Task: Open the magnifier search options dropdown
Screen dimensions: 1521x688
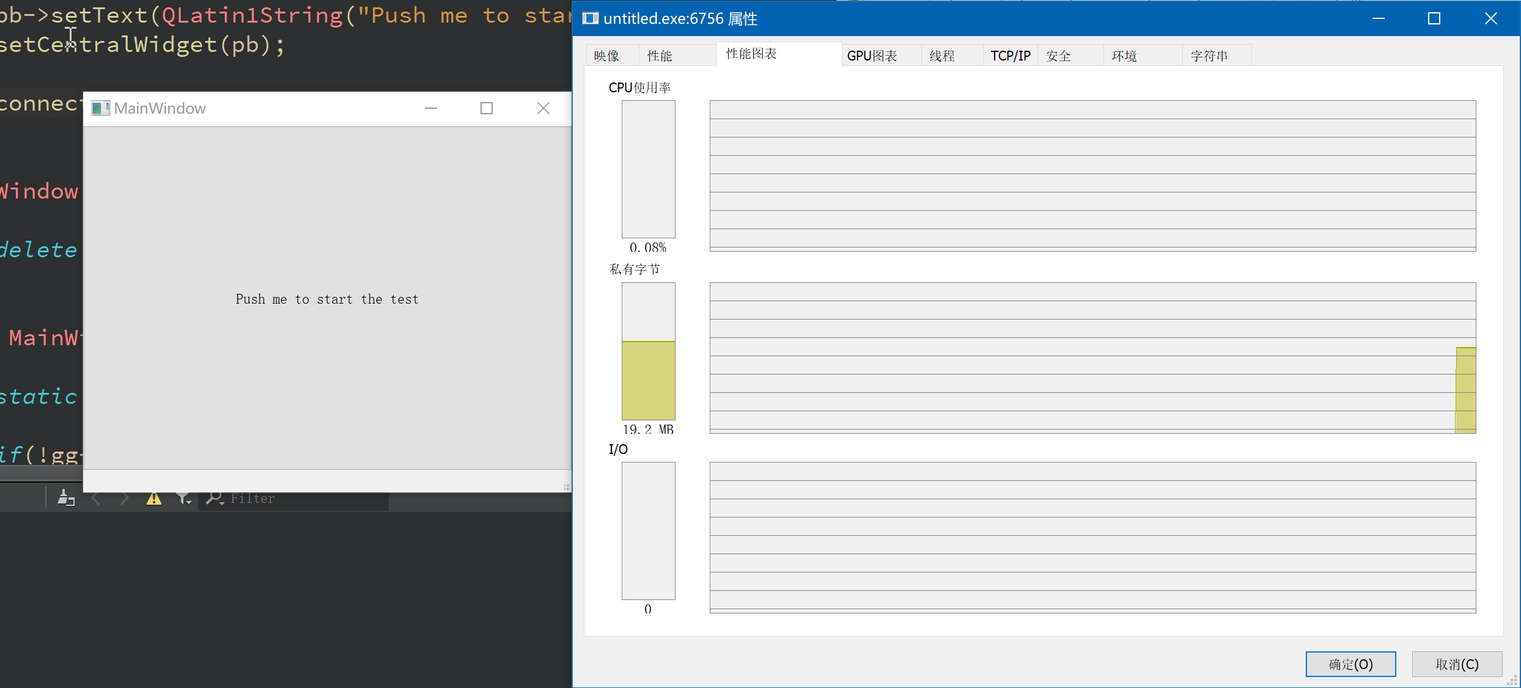Action: pos(215,498)
